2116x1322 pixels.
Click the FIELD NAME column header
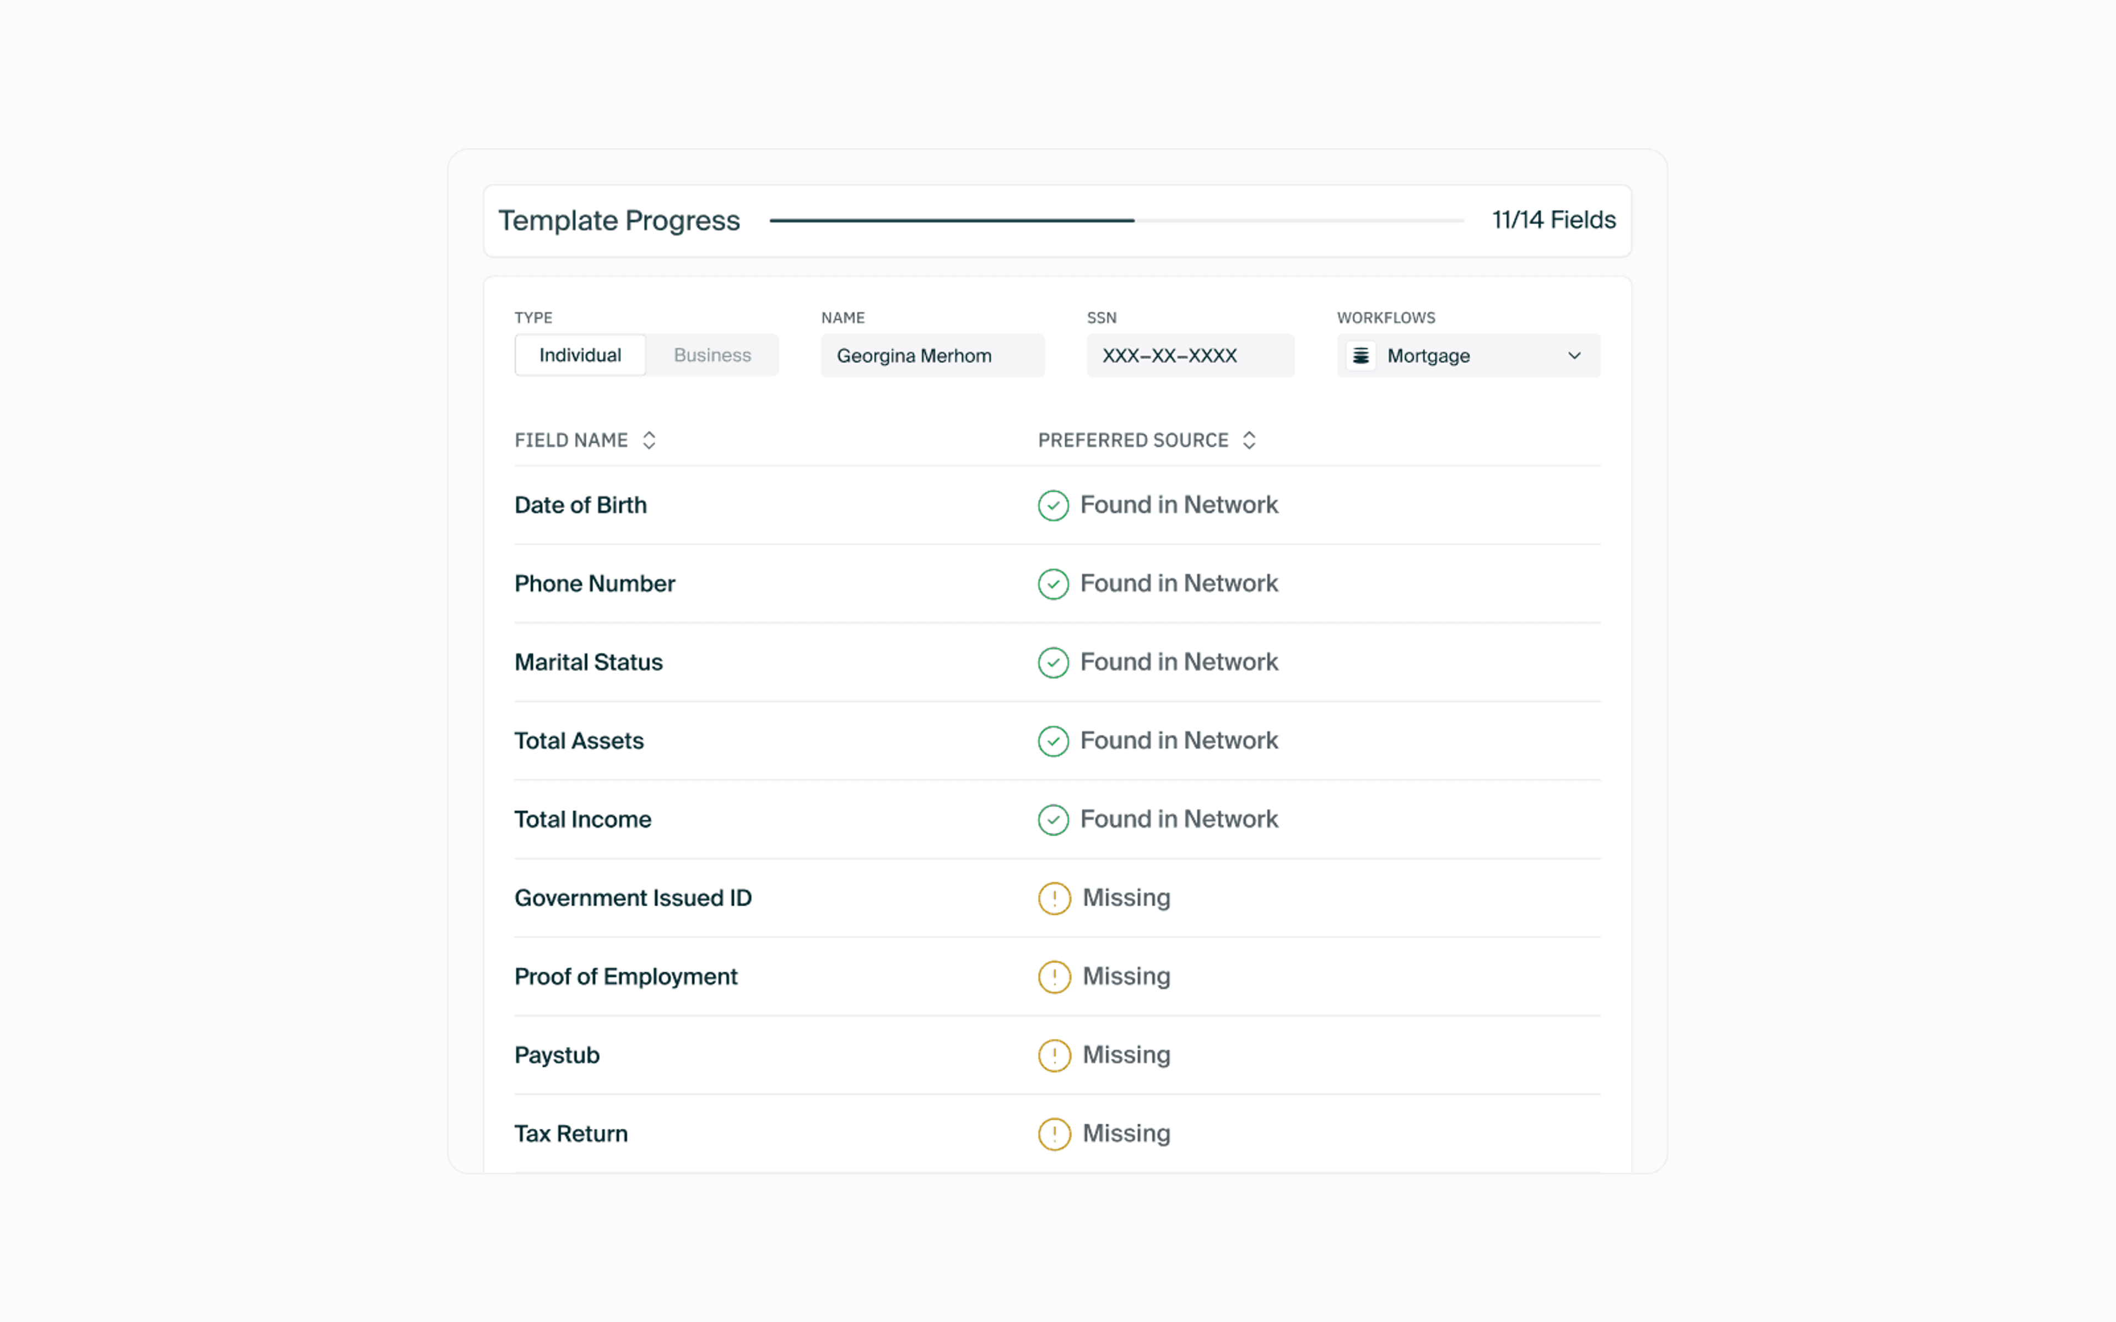pos(571,440)
